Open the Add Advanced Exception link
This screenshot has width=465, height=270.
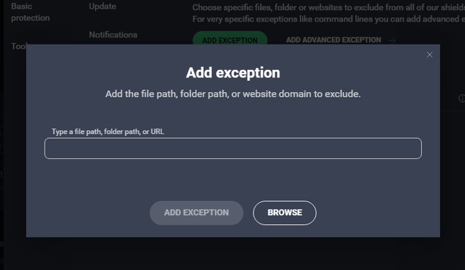(333, 40)
